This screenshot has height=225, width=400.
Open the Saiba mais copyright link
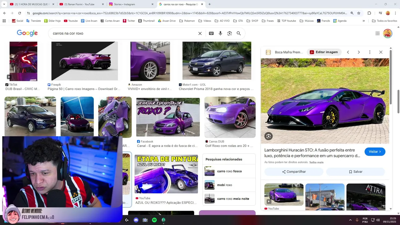316,162
